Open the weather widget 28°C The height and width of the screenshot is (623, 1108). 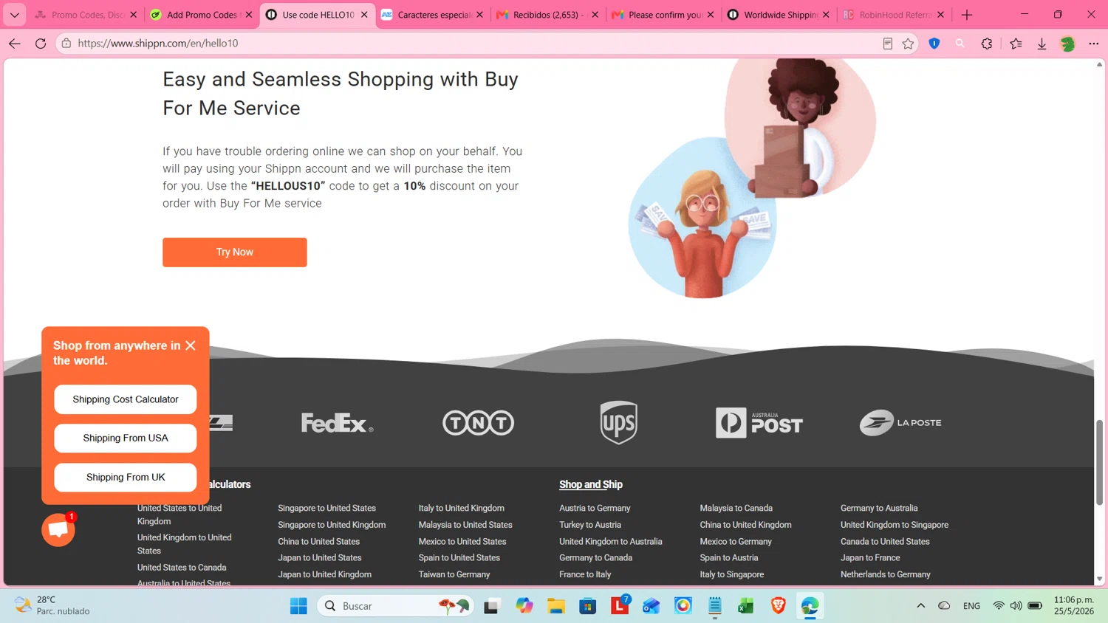[x=53, y=606]
